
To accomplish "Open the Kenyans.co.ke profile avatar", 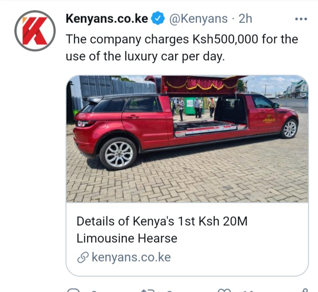I will pyautogui.click(x=35, y=31).
